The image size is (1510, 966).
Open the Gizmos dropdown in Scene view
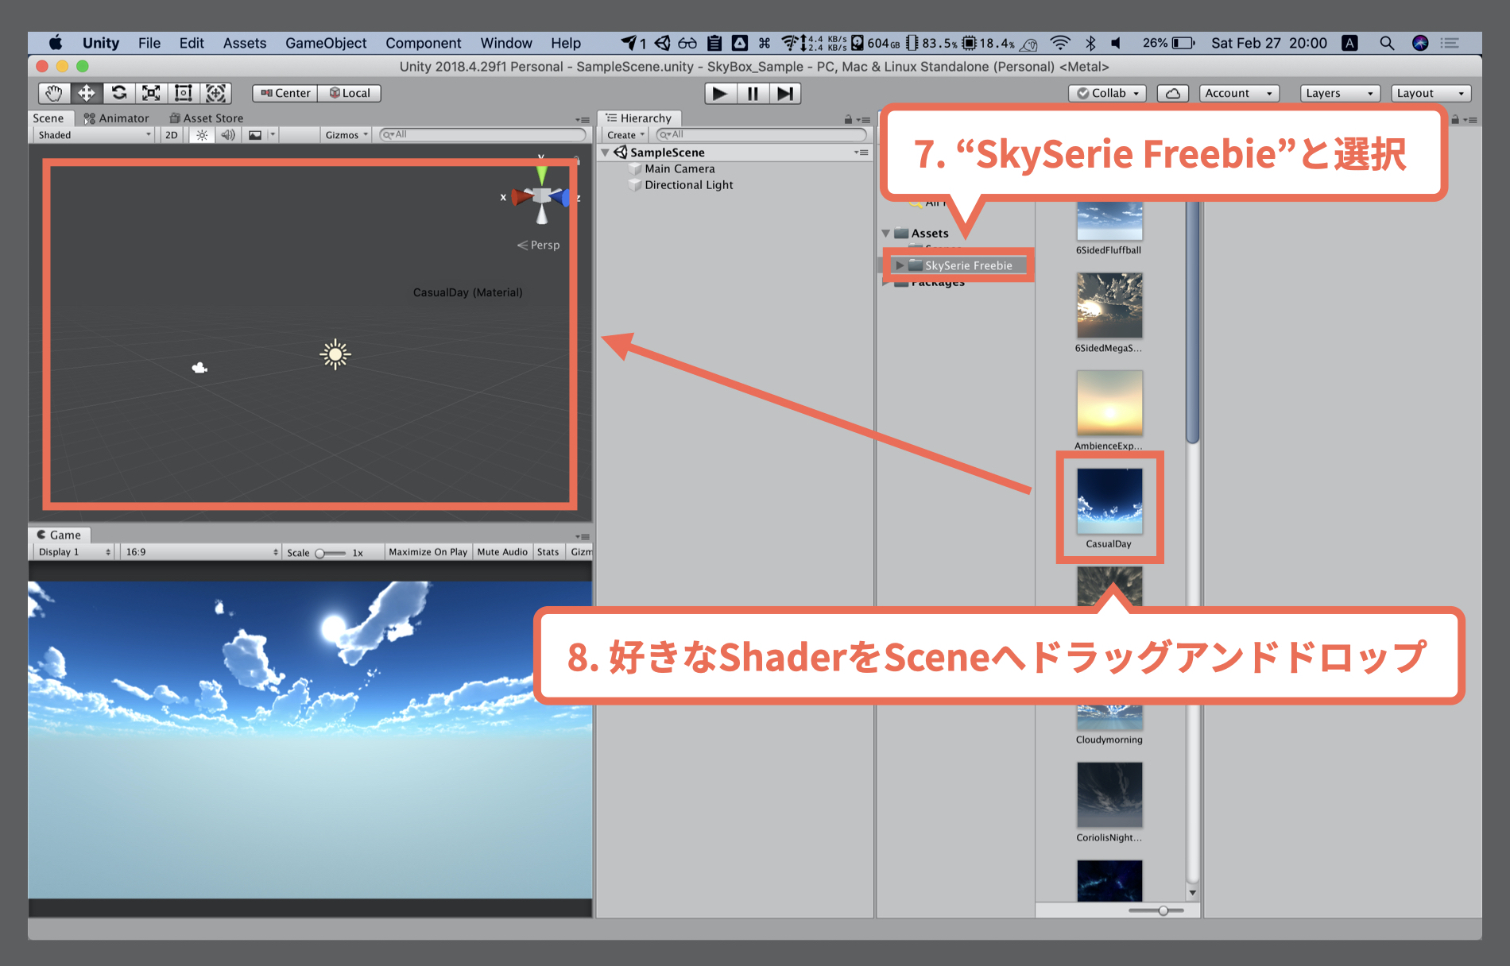tap(347, 135)
